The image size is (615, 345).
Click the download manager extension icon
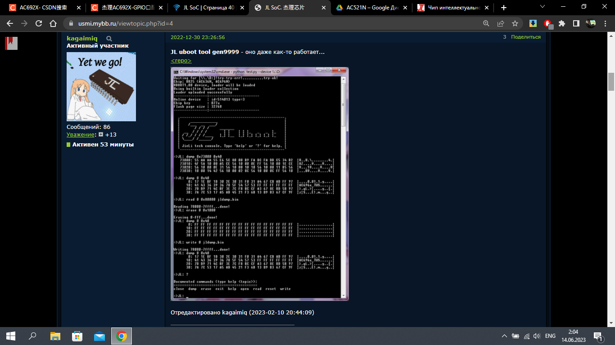coord(533,24)
